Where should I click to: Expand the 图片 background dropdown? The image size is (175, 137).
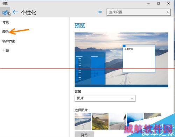[x=105, y=98]
